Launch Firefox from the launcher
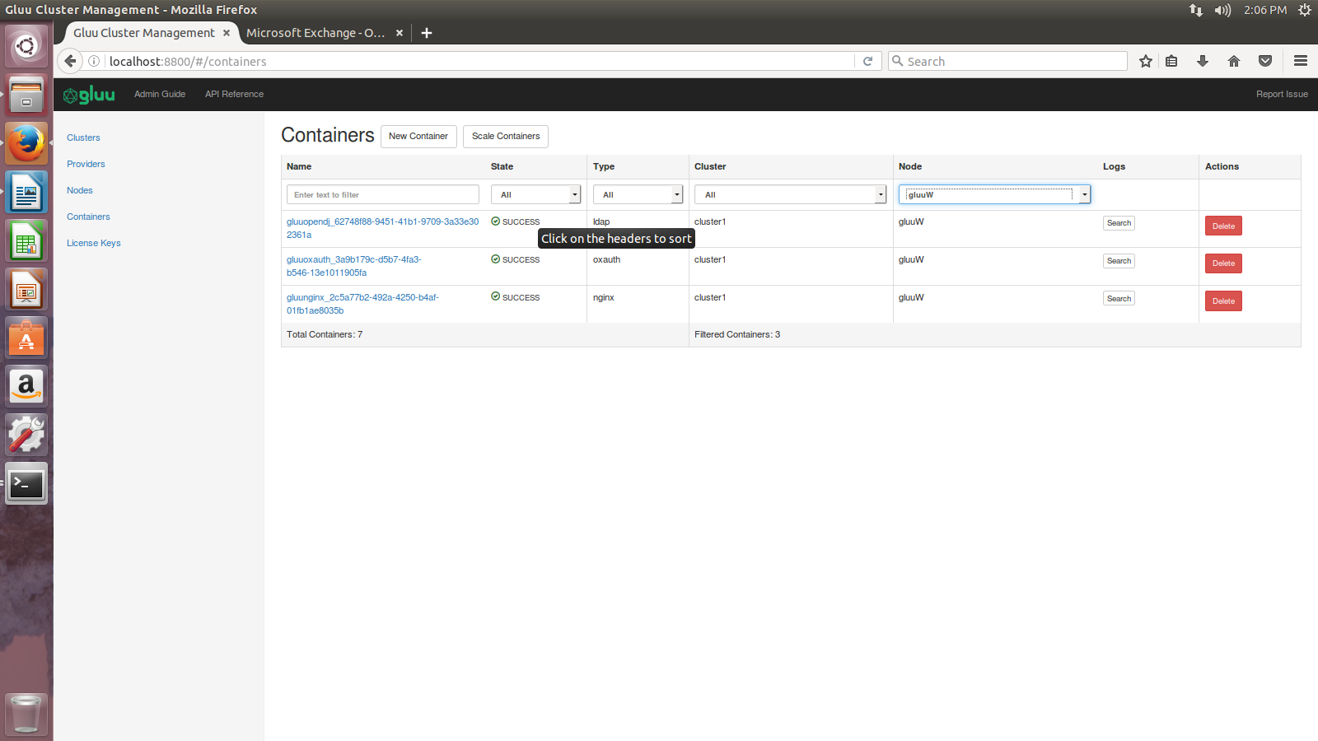This screenshot has height=741, width=1318. (26, 143)
